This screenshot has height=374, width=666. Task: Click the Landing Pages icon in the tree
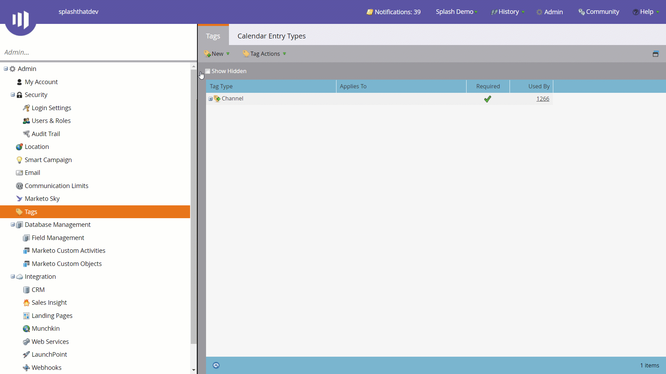coord(26,316)
